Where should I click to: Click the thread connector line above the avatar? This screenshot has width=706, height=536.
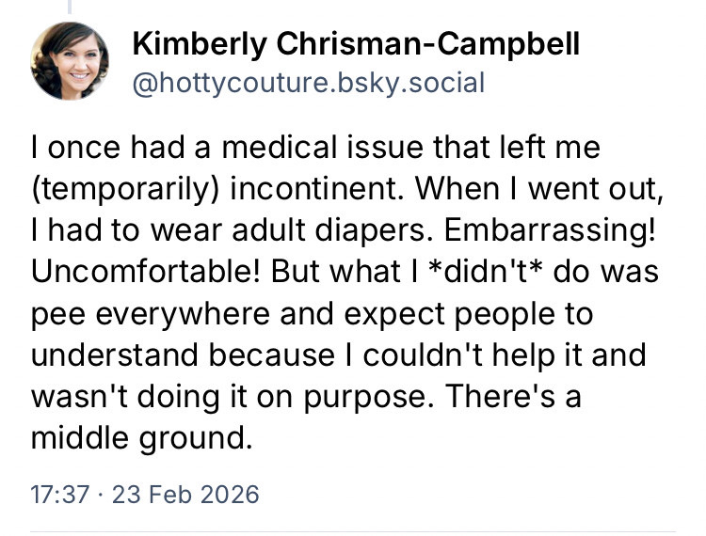(x=71, y=6)
